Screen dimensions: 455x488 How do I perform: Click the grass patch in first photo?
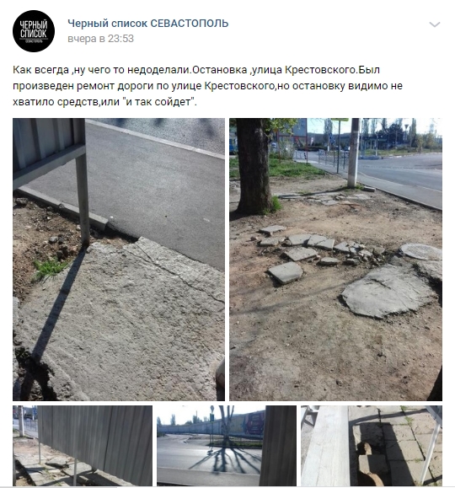tap(50, 269)
